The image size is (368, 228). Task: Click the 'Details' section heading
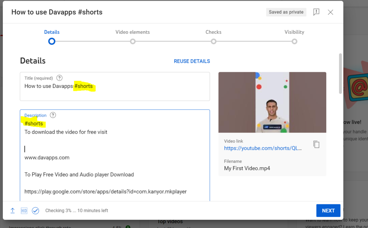33,61
